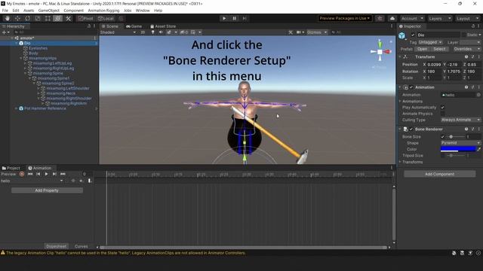Image resolution: width=483 pixels, height=271 pixels.
Task: Click the Prefab Open button
Action: coord(423,49)
